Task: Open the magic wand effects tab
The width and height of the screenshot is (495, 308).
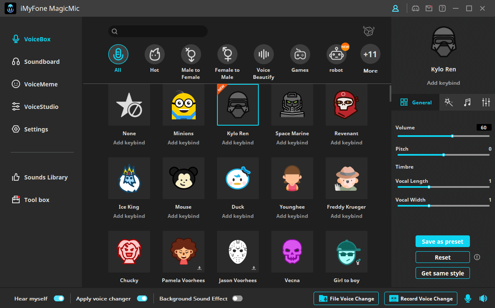Action: pos(449,102)
